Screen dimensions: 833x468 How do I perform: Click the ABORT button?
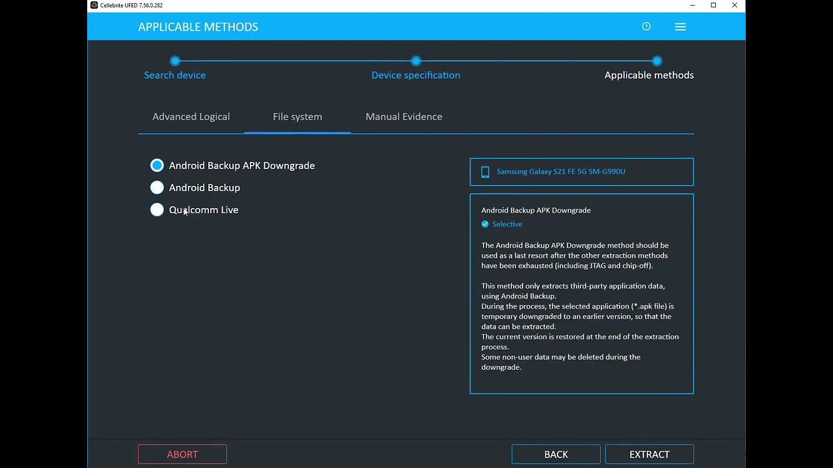tap(182, 454)
